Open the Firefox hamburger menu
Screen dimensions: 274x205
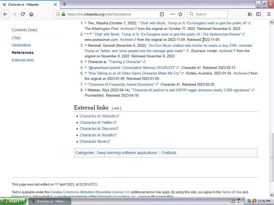tap(269, 14)
